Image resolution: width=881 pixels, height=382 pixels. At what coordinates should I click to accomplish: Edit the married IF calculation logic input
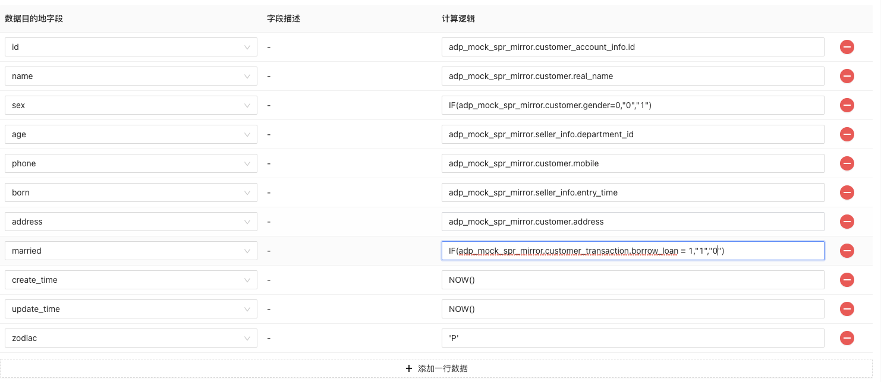pyautogui.click(x=633, y=251)
